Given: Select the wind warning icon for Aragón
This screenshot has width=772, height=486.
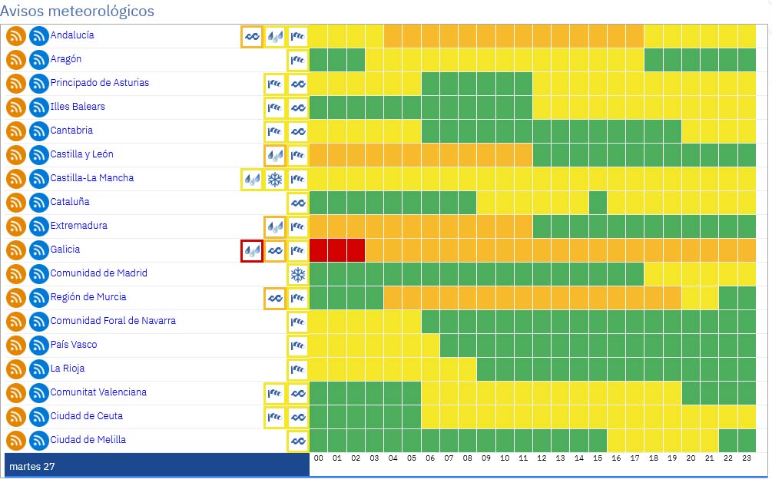Looking at the screenshot, I should coord(298,60).
